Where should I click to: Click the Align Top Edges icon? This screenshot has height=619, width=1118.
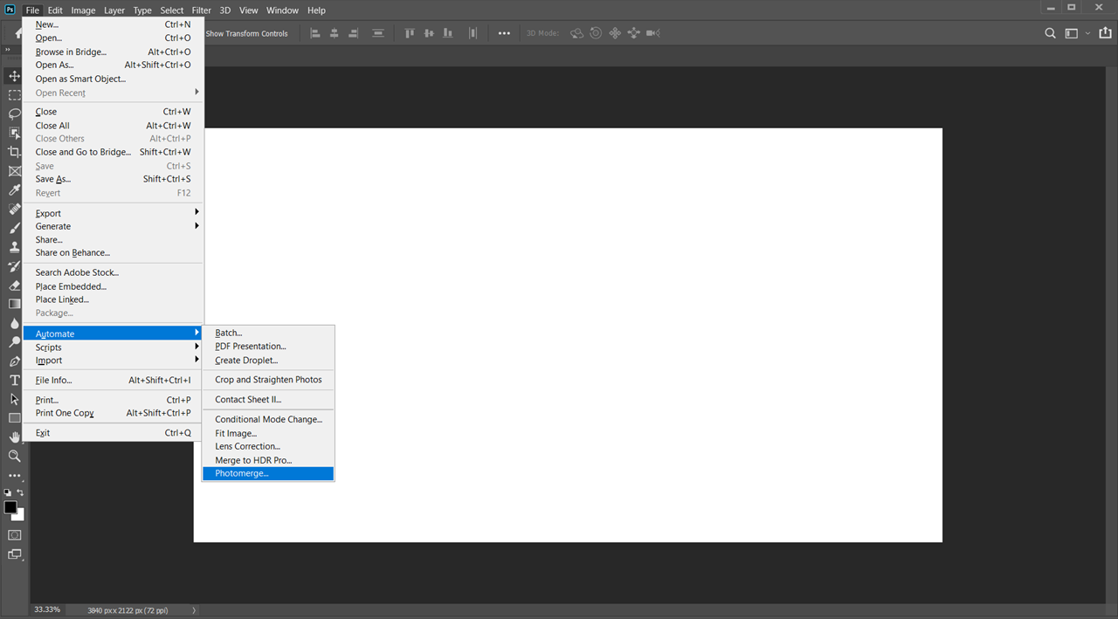pyautogui.click(x=409, y=33)
